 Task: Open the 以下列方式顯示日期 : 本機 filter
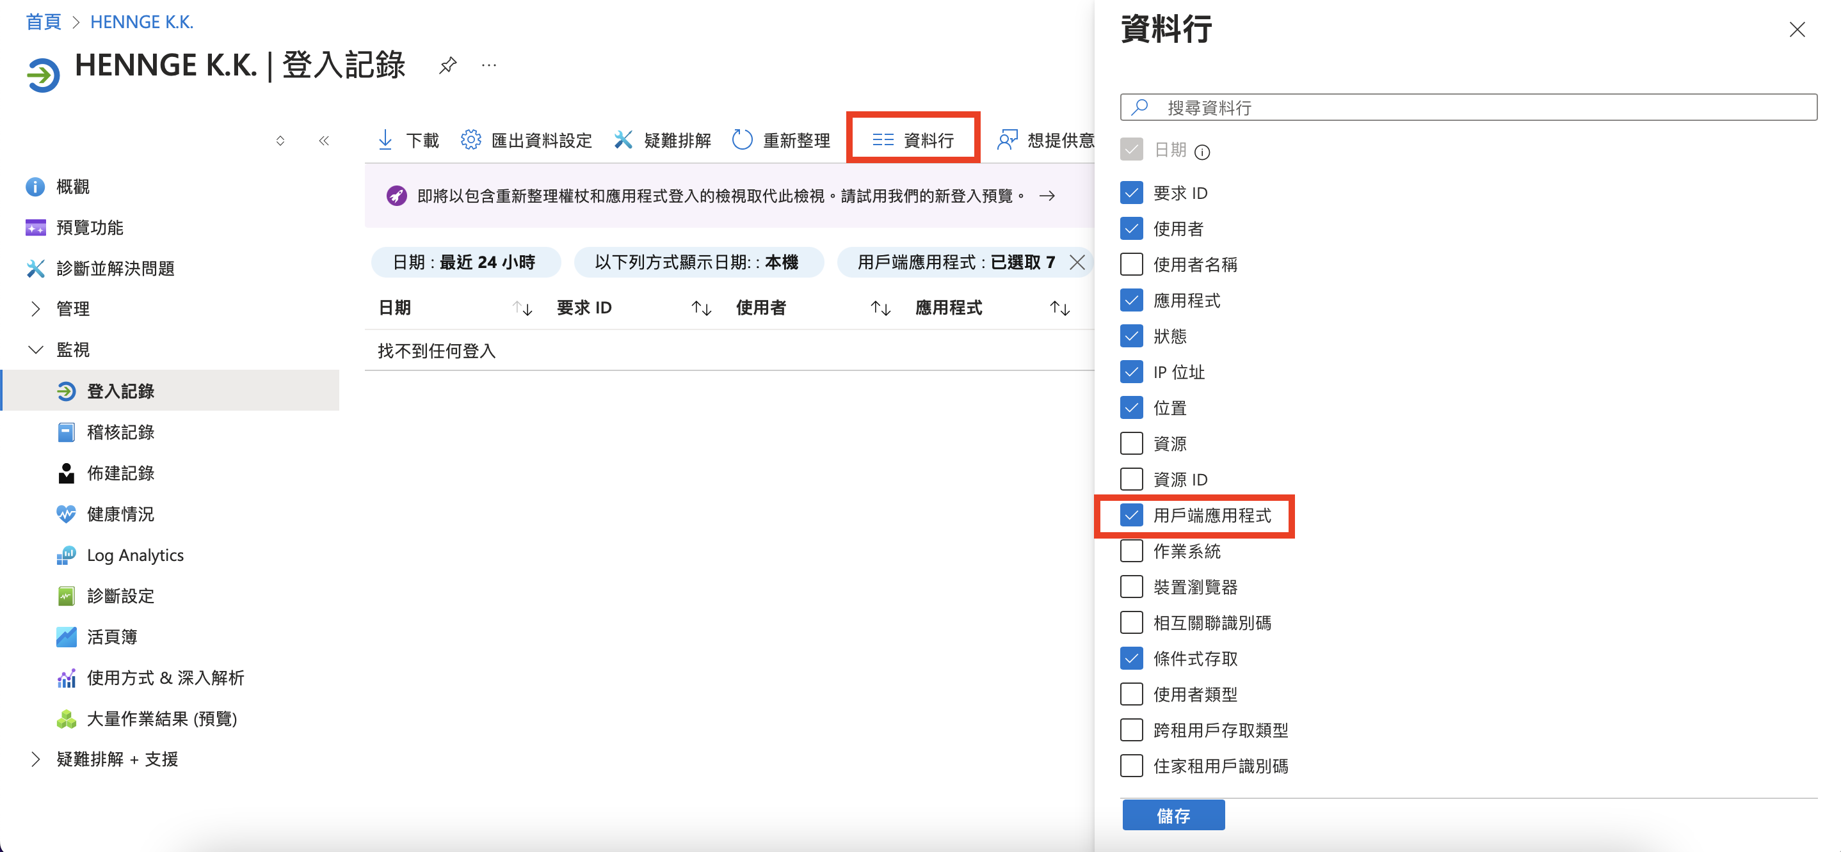698,262
